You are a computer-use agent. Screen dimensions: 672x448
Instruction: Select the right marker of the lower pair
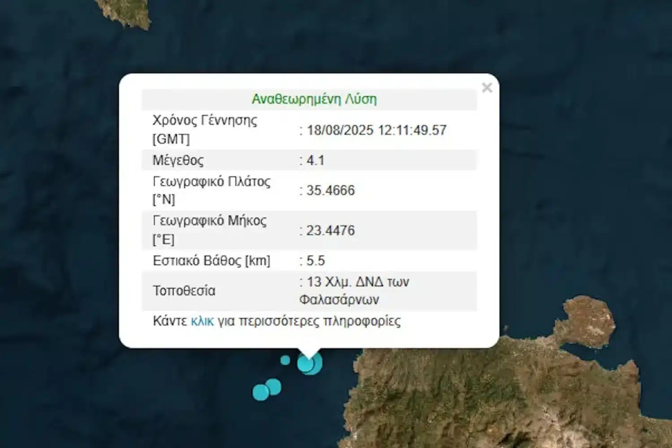[274, 386]
